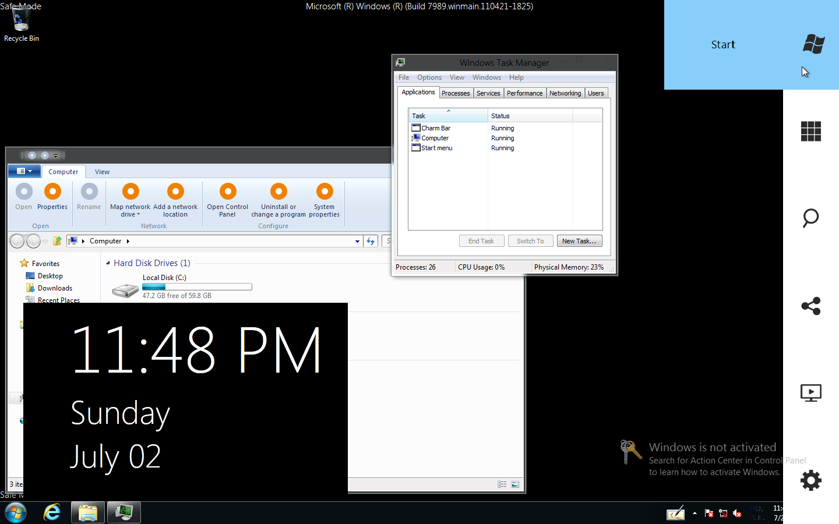Sort by the Task column header

click(x=448, y=115)
